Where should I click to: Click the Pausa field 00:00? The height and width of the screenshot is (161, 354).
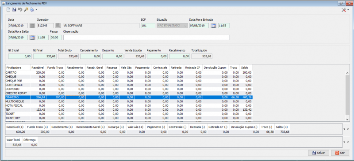click(x=56, y=37)
